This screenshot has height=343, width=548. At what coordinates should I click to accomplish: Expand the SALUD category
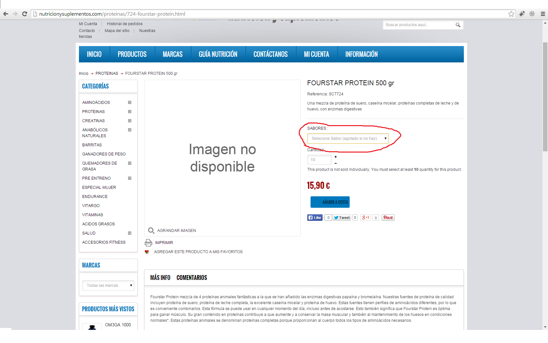tap(129, 233)
